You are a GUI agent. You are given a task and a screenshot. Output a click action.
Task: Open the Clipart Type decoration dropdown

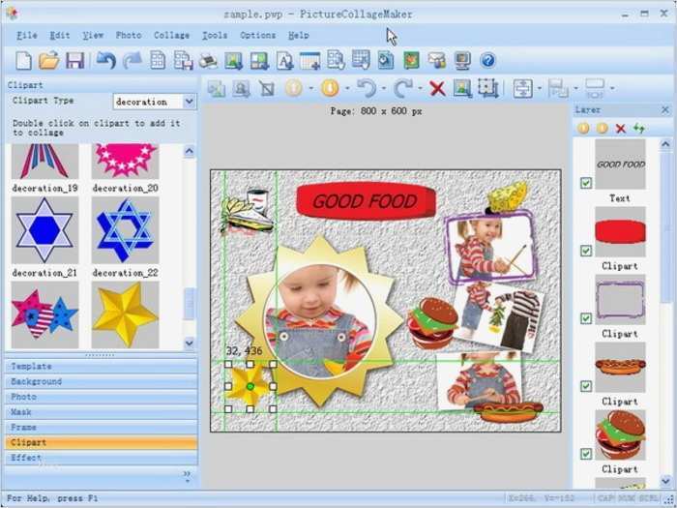[190, 102]
